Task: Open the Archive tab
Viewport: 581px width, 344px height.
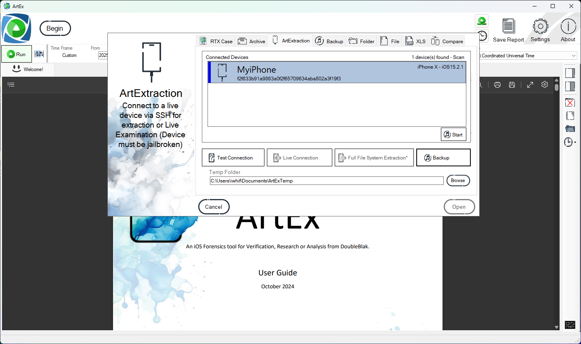Action: click(252, 41)
